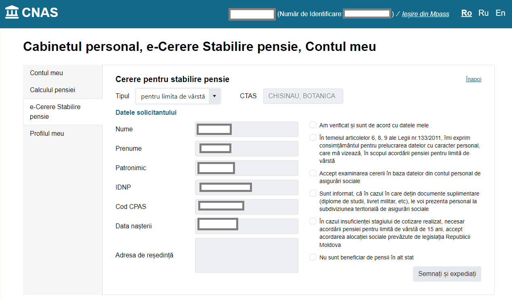Open the Tipul dropdown arrow
Screen dimensions: 512x299
point(214,96)
